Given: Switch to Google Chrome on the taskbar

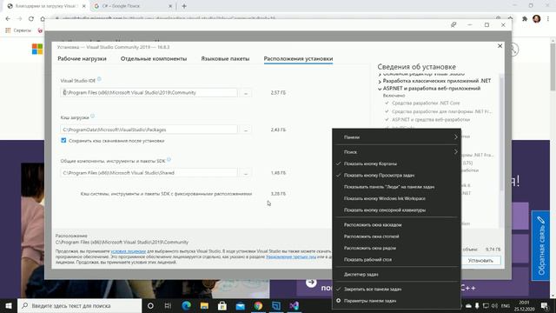Looking at the screenshot, I should point(258,305).
